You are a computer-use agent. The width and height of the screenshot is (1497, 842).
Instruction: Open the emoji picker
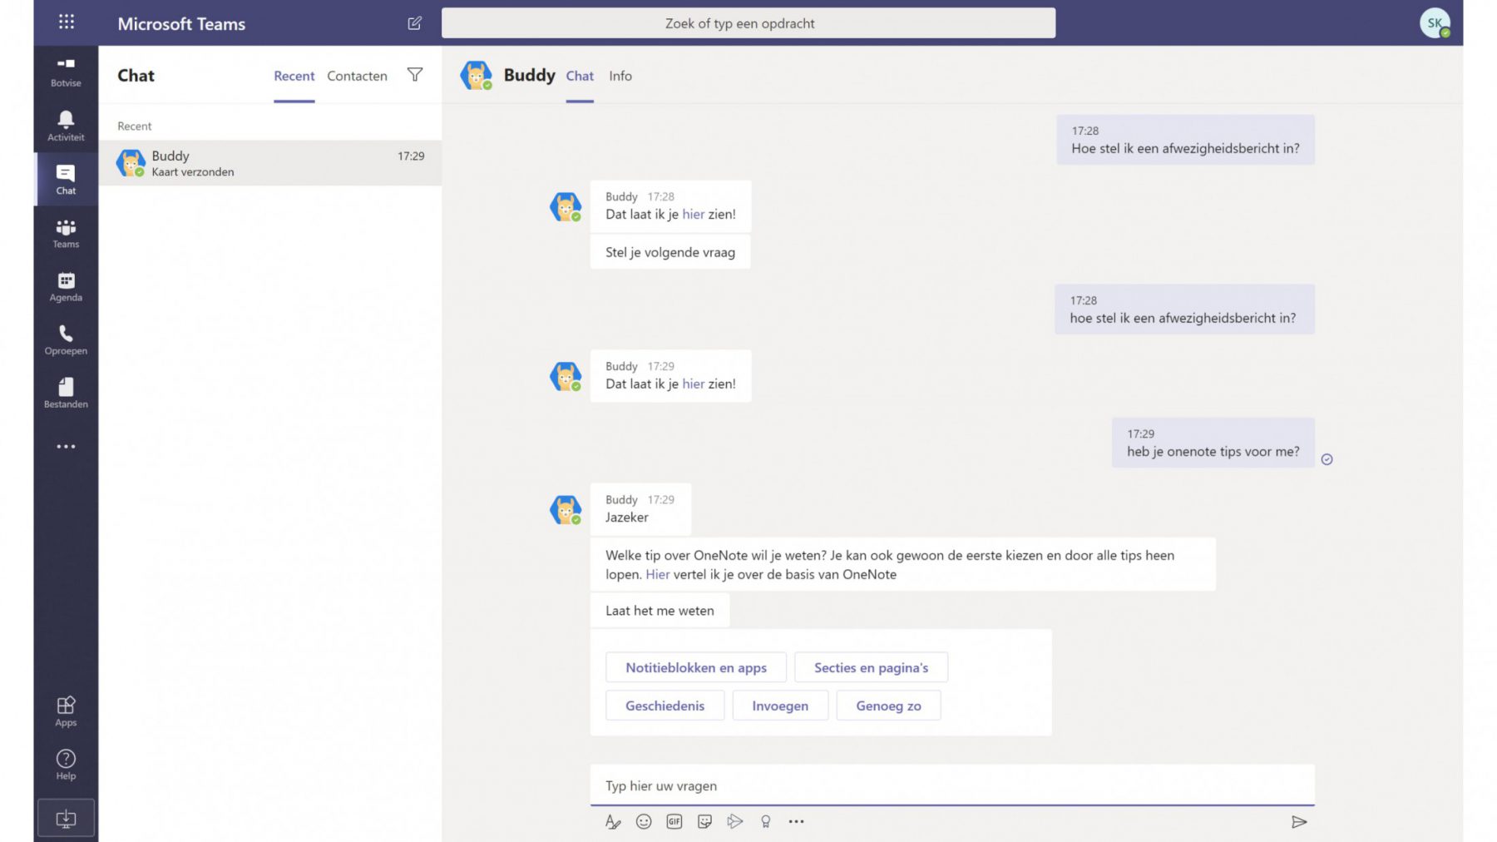point(644,822)
